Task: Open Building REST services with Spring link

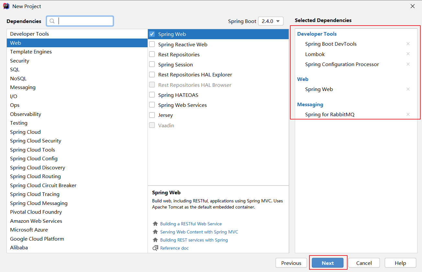Action: point(194,240)
